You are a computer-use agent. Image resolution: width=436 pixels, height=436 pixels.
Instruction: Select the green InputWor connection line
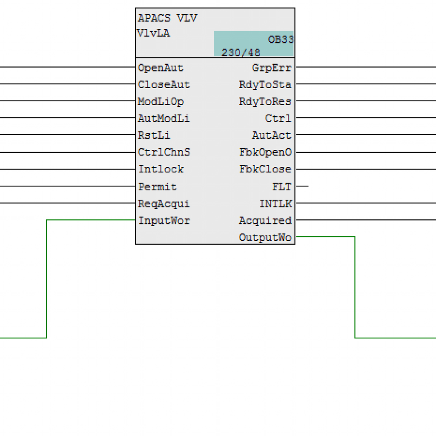(x=46, y=279)
